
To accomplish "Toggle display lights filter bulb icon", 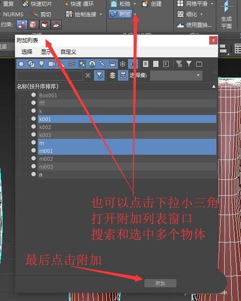I will 41,64.
